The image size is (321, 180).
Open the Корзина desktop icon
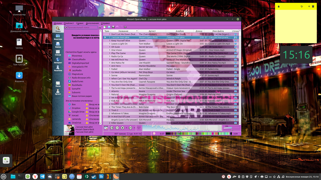19,77
